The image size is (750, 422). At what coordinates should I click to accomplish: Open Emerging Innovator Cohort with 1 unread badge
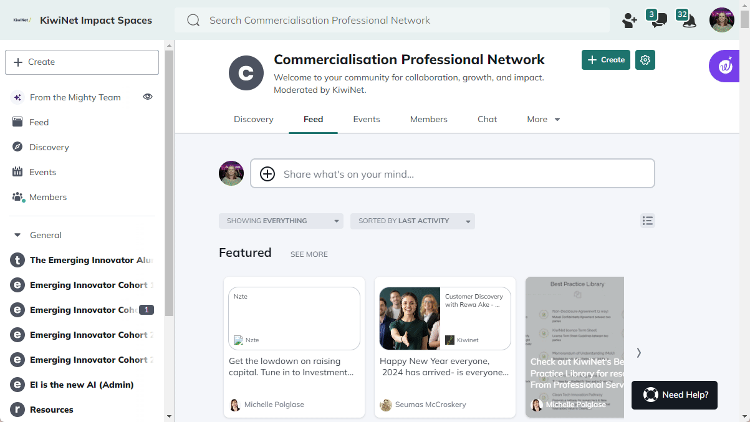[82, 310]
